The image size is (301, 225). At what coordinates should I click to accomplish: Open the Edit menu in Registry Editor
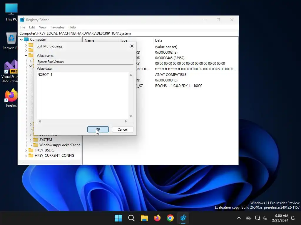(x=32, y=27)
